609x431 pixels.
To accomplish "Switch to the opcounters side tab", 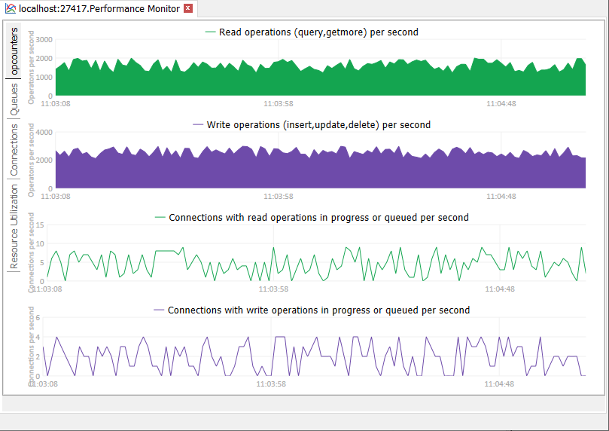I will [14, 50].
